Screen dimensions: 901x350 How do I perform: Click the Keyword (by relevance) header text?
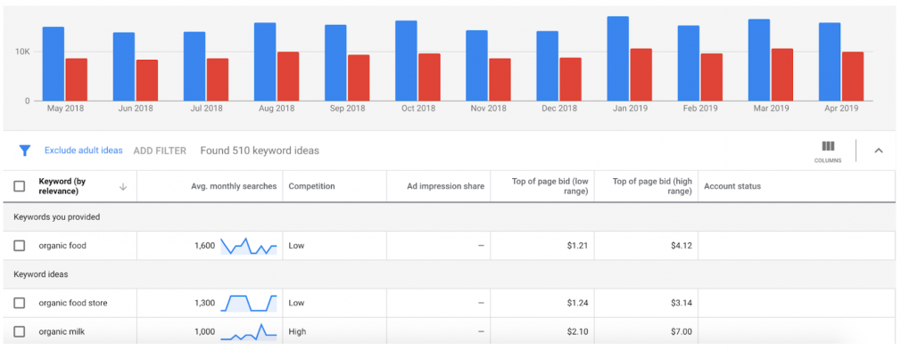[62, 186]
